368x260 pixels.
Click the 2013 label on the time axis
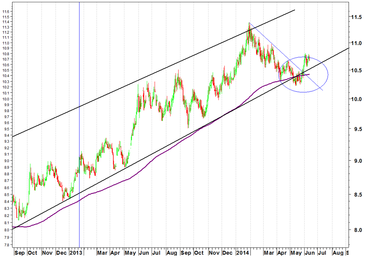pyautogui.click(x=76, y=253)
